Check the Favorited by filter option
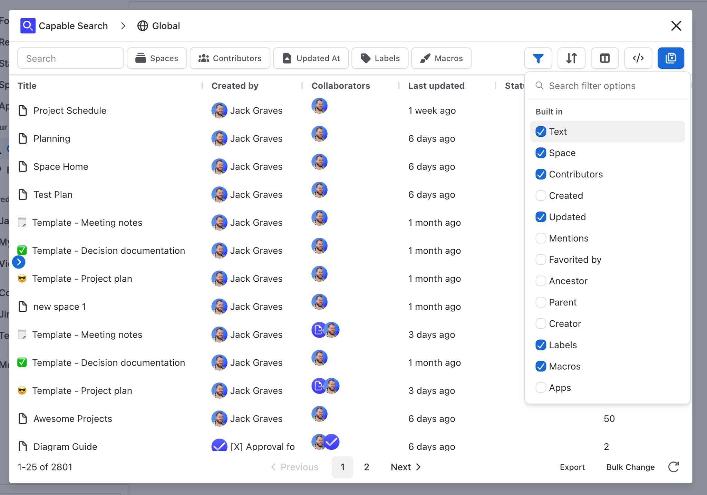The width and height of the screenshot is (707, 495). point(541,260)
